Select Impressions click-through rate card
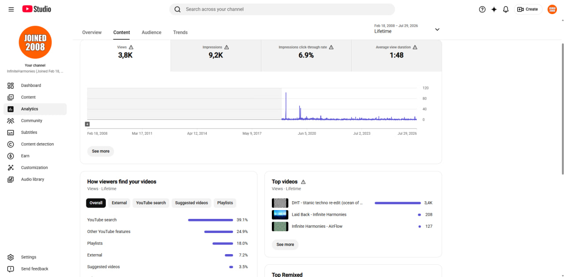The width and height of the screenshot is (564, 277). [306, 55]
